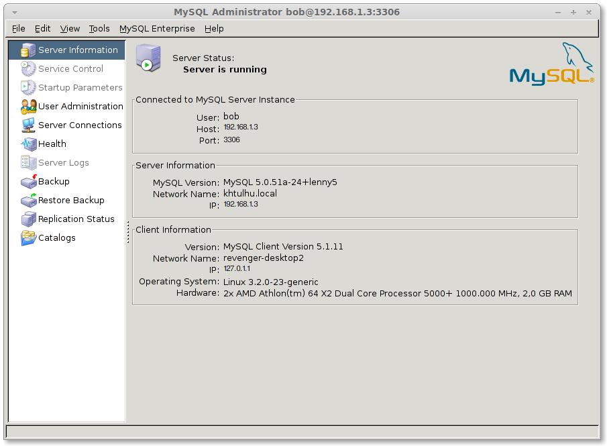Image resolution: width=607 pixels, height=446 pixels.
Task: Click the MySQL dolphin logo
Action: 551,64
